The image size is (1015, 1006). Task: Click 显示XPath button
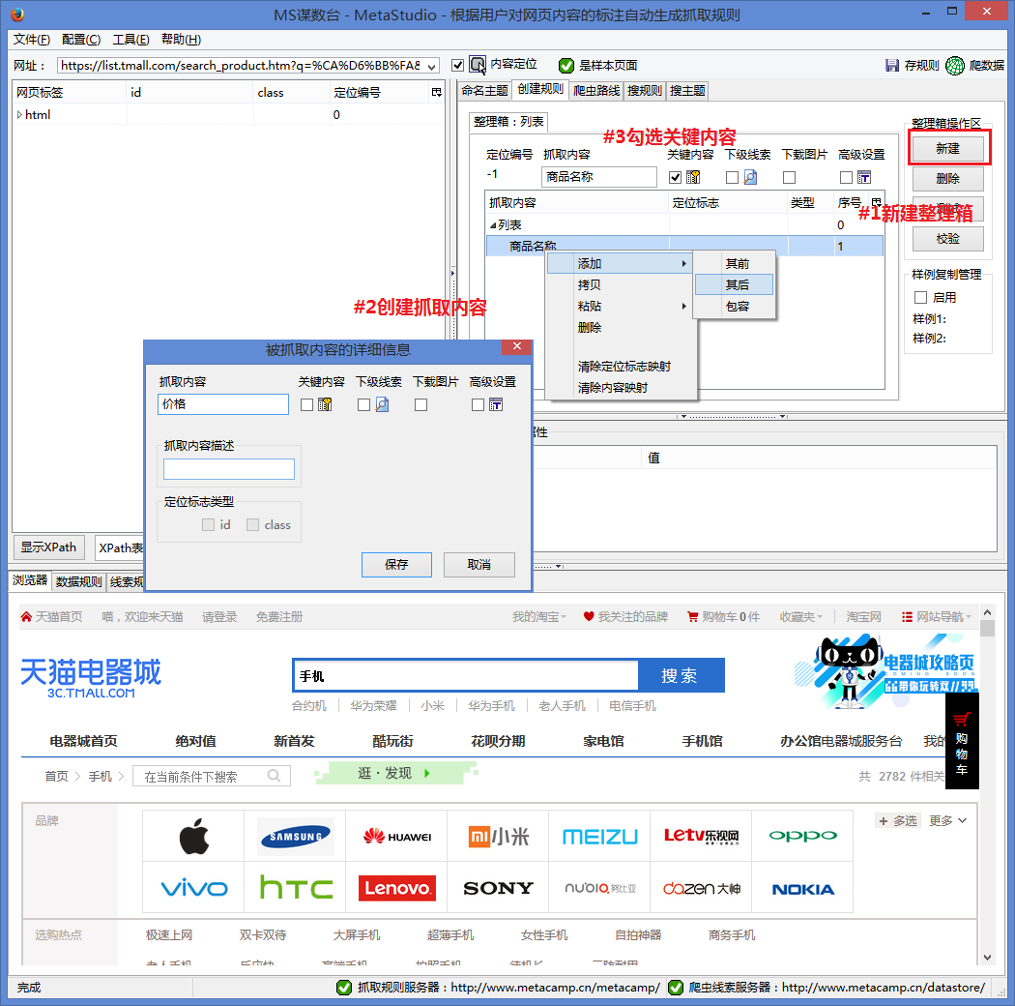point(49,547)
